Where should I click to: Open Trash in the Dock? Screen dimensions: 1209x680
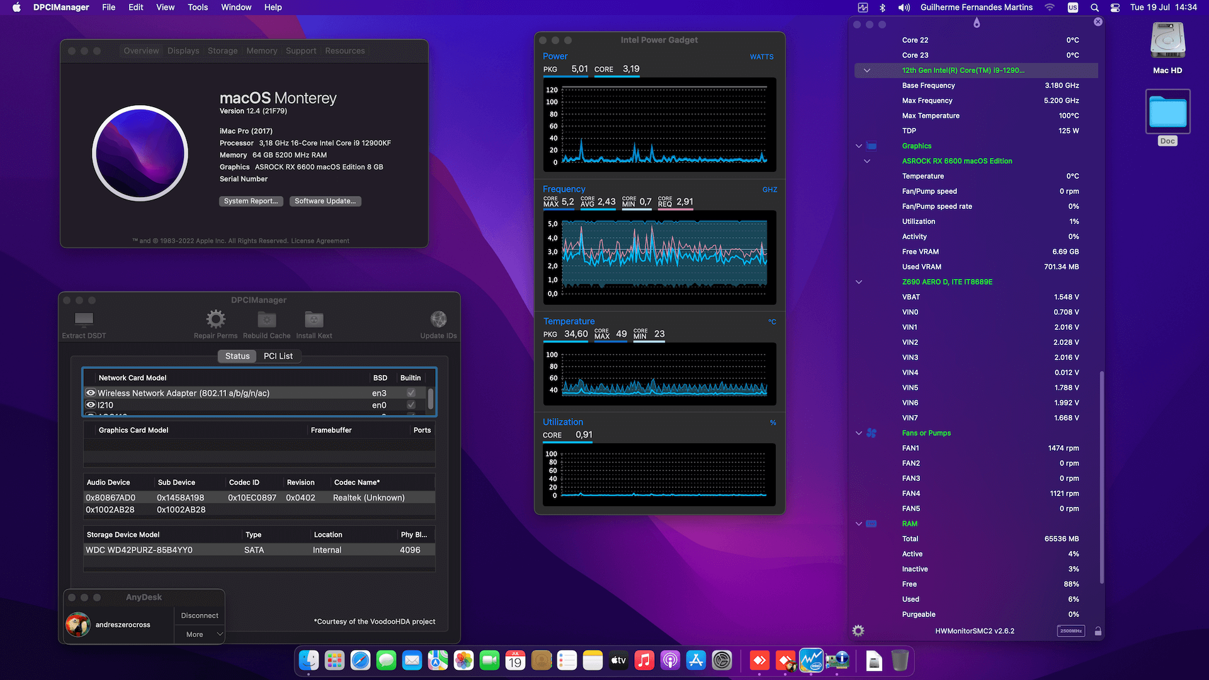tap(900, 660)
